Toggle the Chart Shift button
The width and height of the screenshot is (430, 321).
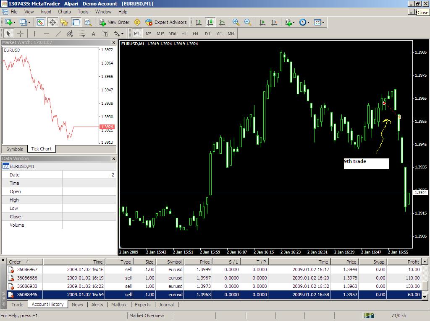pos(274,22)
